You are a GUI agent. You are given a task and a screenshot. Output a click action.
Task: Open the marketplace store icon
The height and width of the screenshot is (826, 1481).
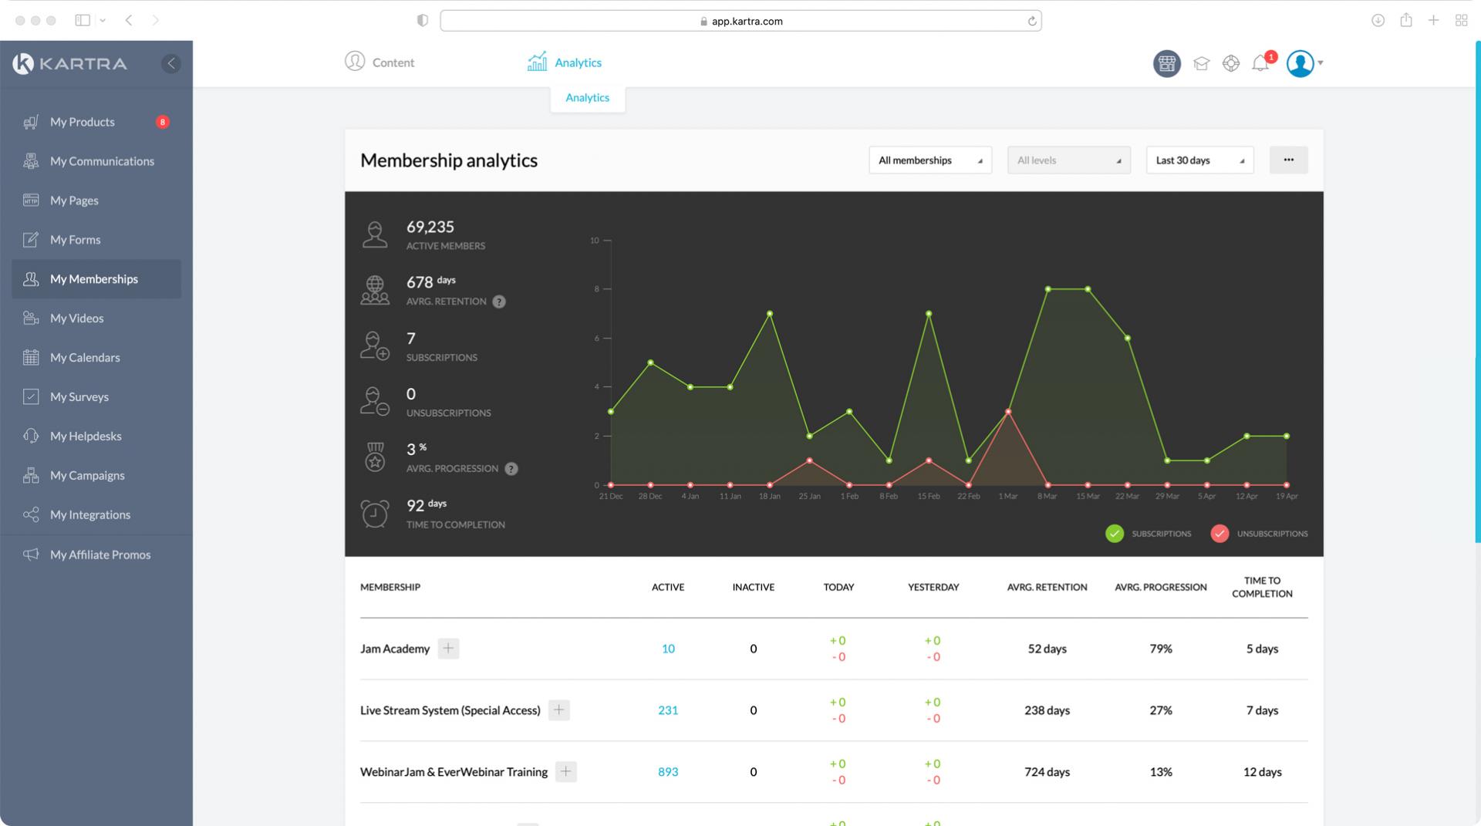click(1166, 63)
